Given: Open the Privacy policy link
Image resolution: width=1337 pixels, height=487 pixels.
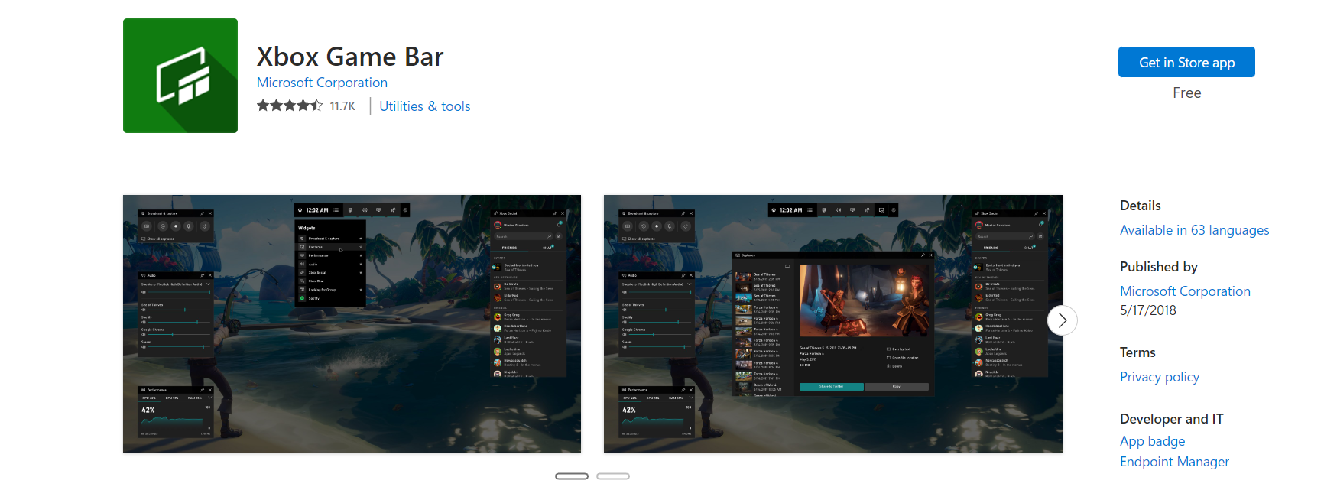Looking at the screenshot, I should pyautogui.click(x=1160, y=377).
